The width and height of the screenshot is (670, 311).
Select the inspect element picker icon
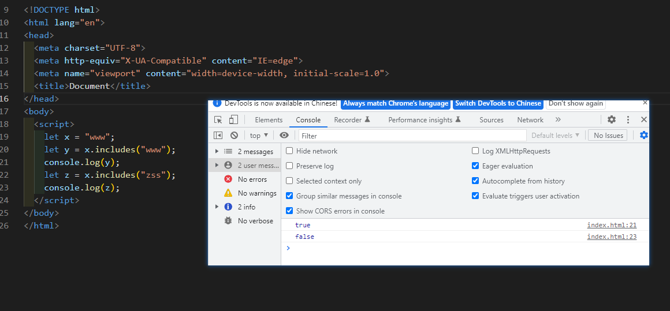[218, 120]
